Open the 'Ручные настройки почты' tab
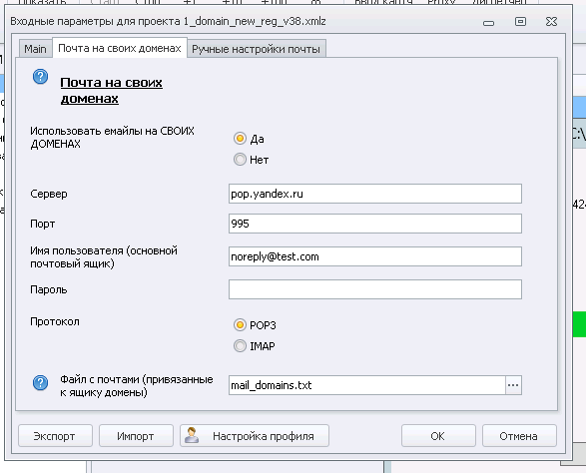Screen dimensions: 586x473 256,49
